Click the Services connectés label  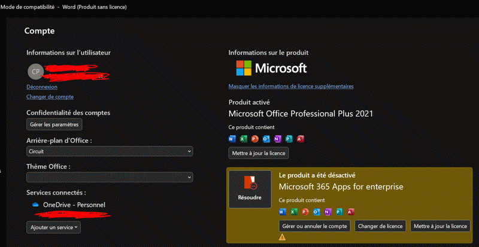pyautogui.click(x=56, y=193)
